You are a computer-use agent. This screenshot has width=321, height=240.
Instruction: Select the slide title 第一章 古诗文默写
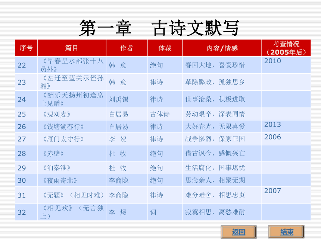coord(159,28)
